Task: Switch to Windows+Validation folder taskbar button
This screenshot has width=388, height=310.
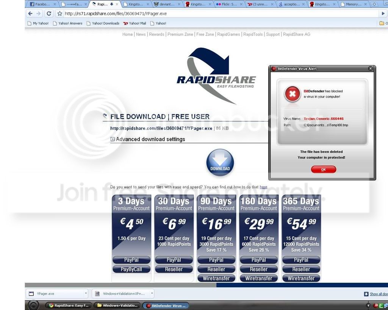Action: coord(117,305)
